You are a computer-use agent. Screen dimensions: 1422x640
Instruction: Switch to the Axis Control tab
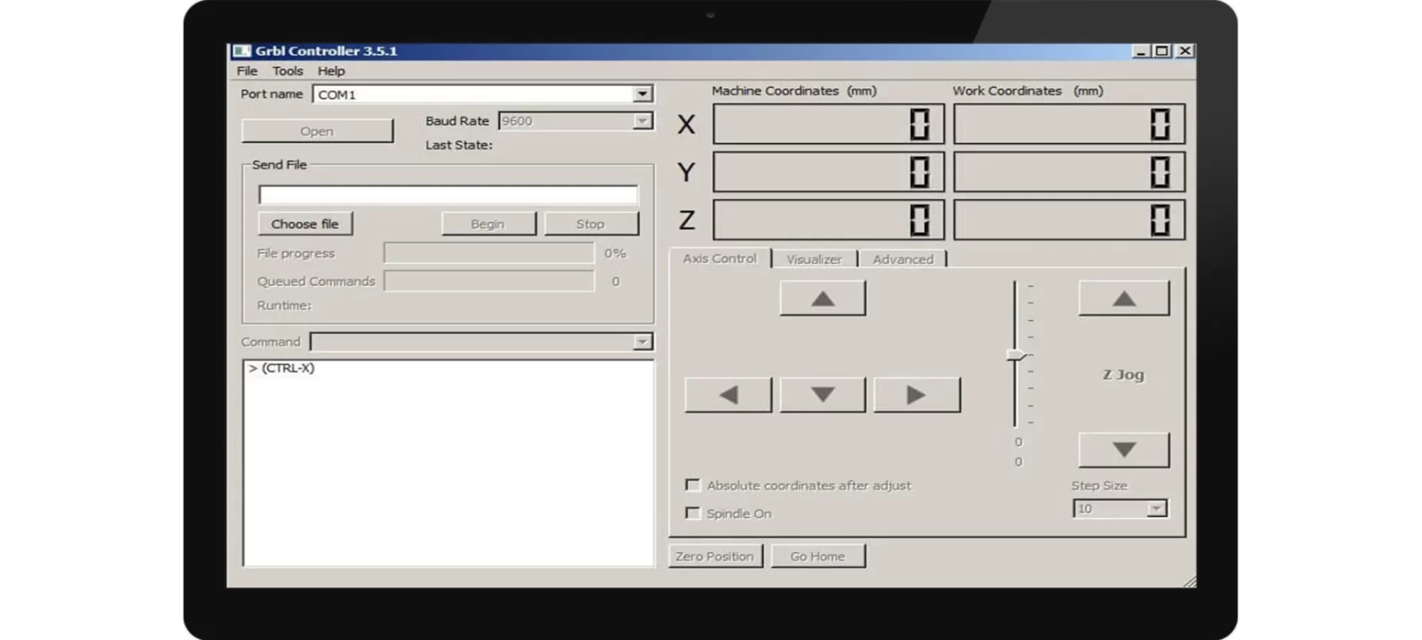click(719, 258)
